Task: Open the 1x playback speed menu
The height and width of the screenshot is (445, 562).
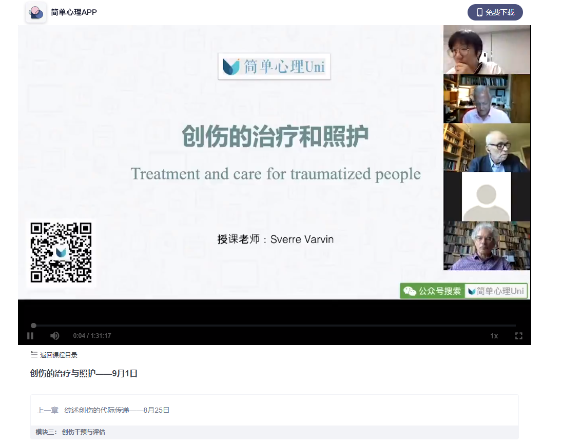Action: 494,336
